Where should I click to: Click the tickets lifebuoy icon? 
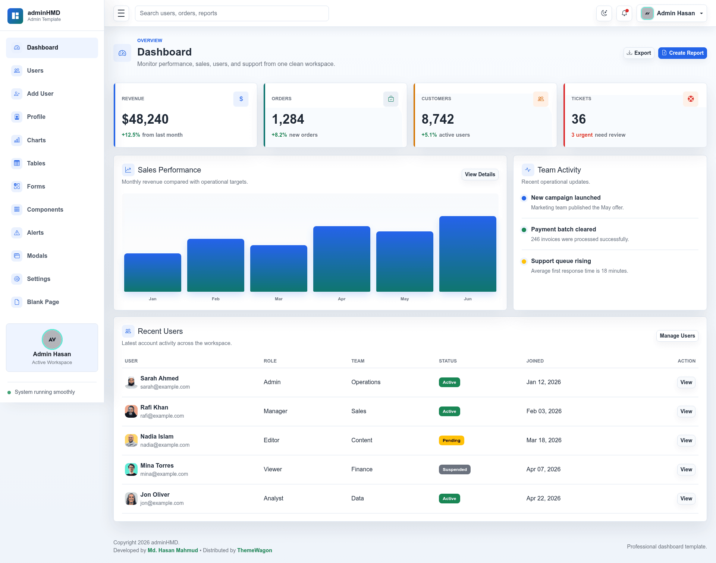tap(691, 99)
